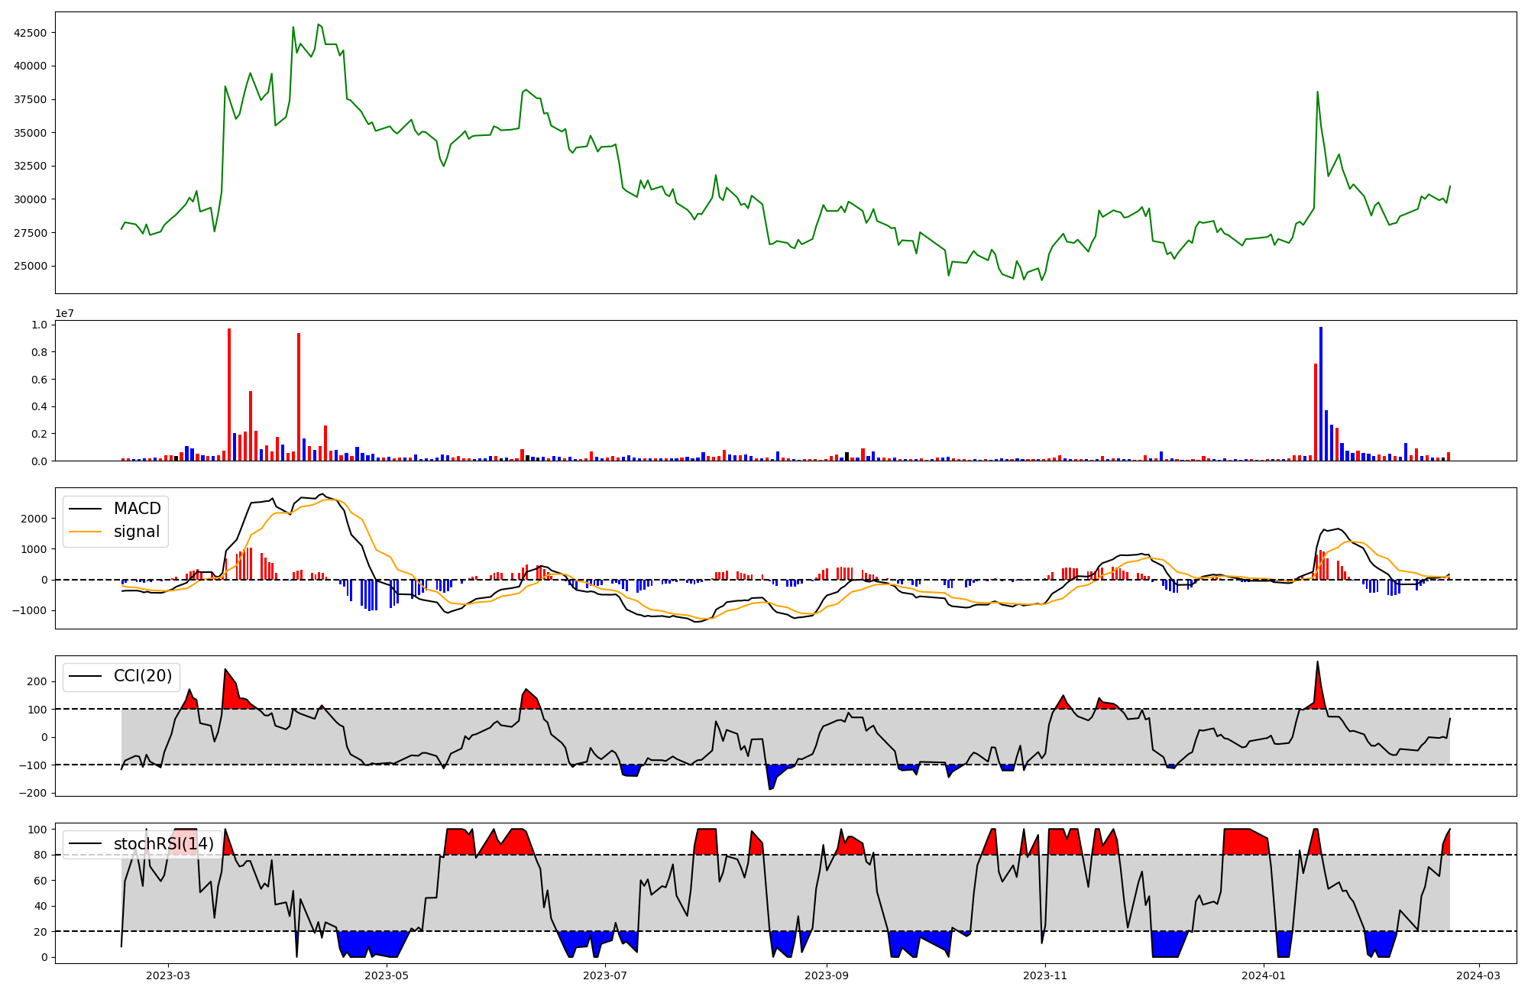Click the stochRSI(14) legend entry
Viewport: 1528px width, 993px height.
[163, 844]
